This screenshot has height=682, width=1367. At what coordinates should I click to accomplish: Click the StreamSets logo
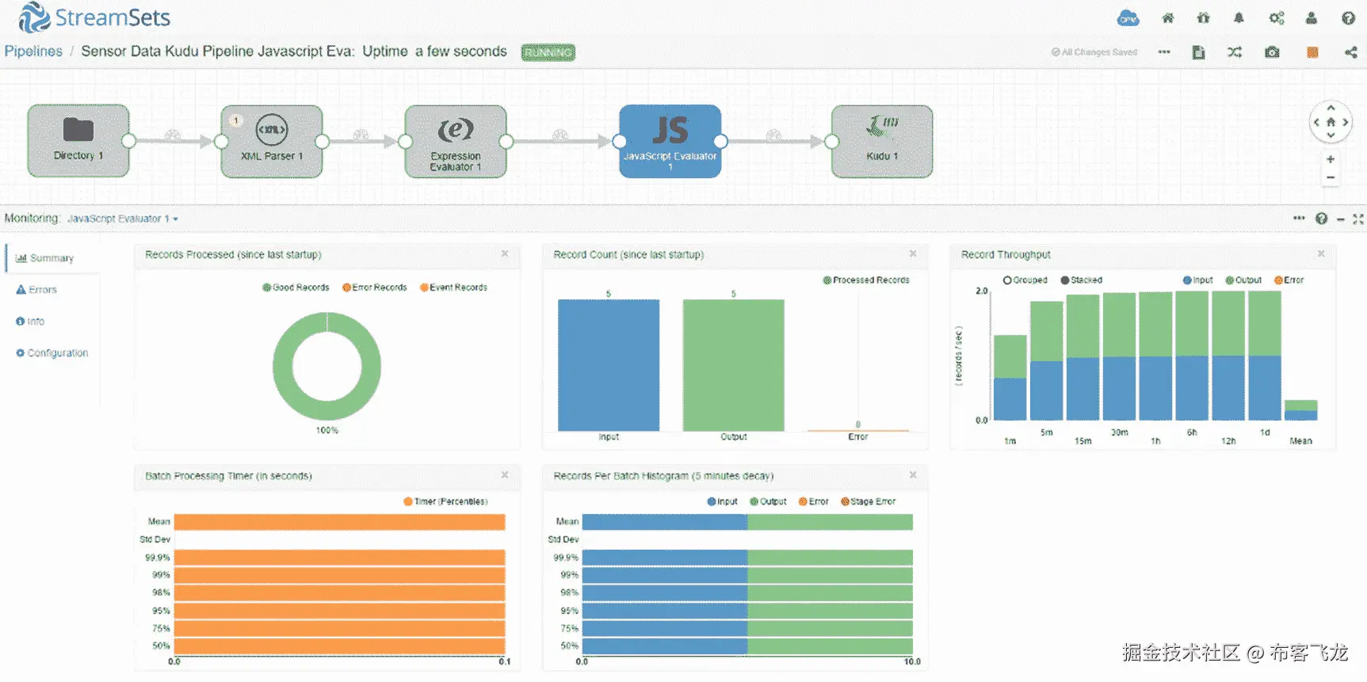[x=94, y=17]
